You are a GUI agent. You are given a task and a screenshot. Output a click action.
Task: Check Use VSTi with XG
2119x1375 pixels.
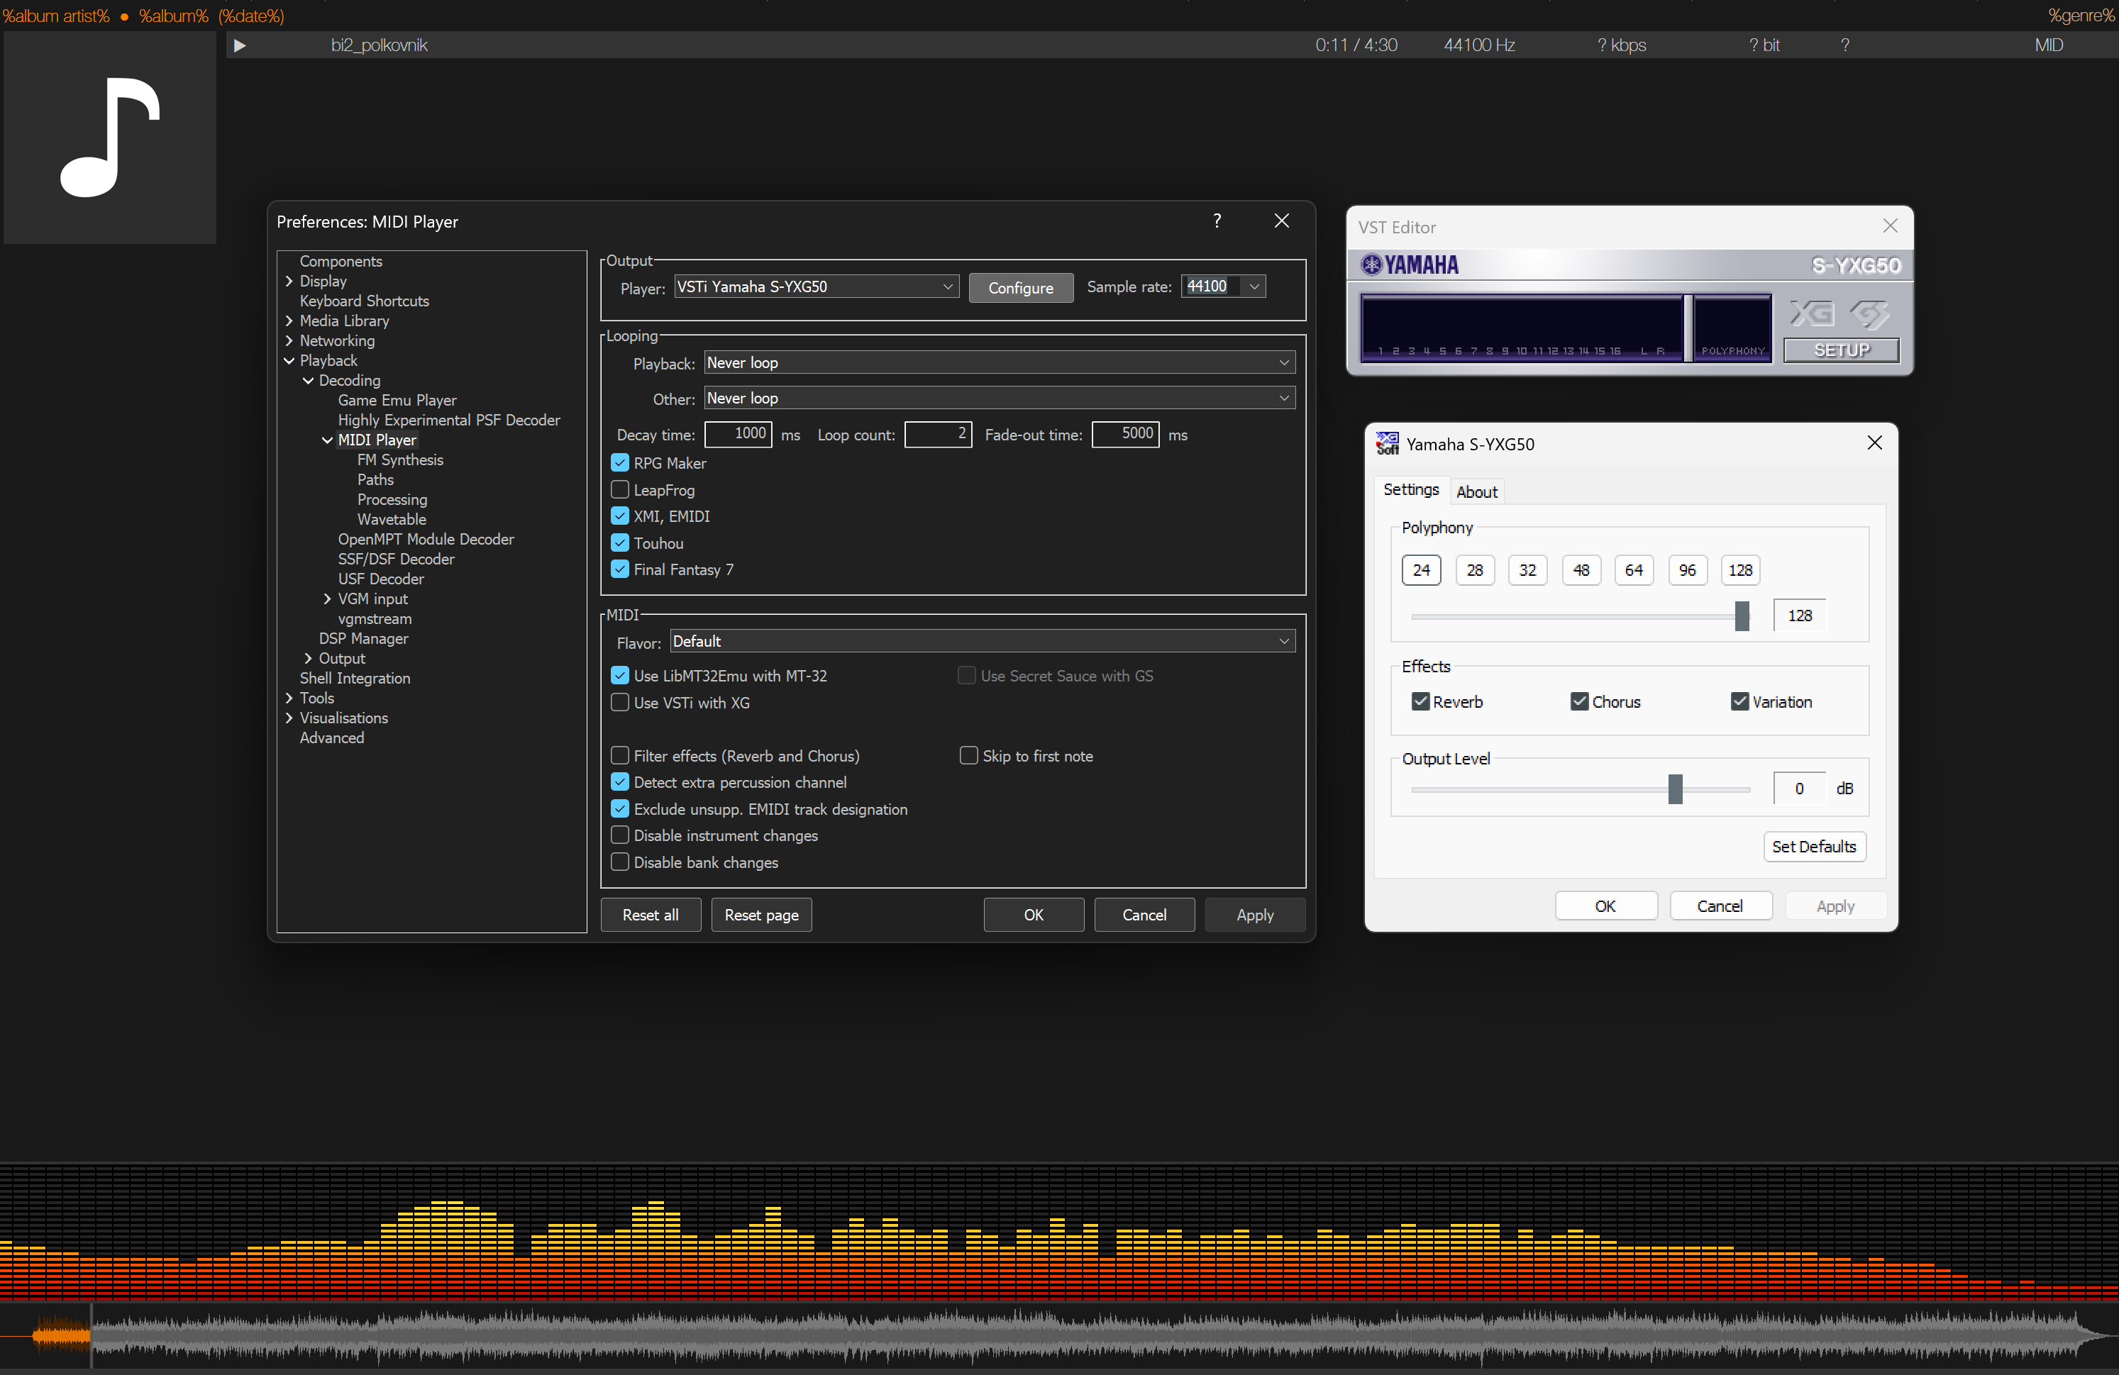pos(620,702)
